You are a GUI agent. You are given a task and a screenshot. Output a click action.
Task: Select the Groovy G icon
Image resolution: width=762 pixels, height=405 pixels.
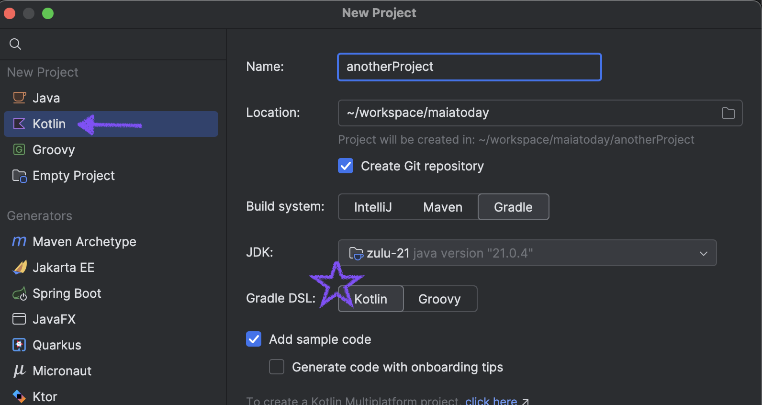tap(19, 149)
